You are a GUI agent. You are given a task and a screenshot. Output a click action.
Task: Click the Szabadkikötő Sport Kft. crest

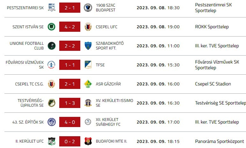click(88, 46)
